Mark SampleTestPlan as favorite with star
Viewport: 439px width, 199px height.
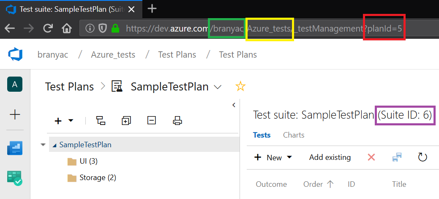(240, 86)
